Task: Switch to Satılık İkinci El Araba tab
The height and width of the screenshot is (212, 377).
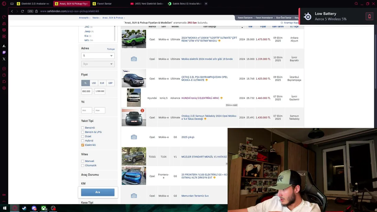Action: click(x=184, y=4)
